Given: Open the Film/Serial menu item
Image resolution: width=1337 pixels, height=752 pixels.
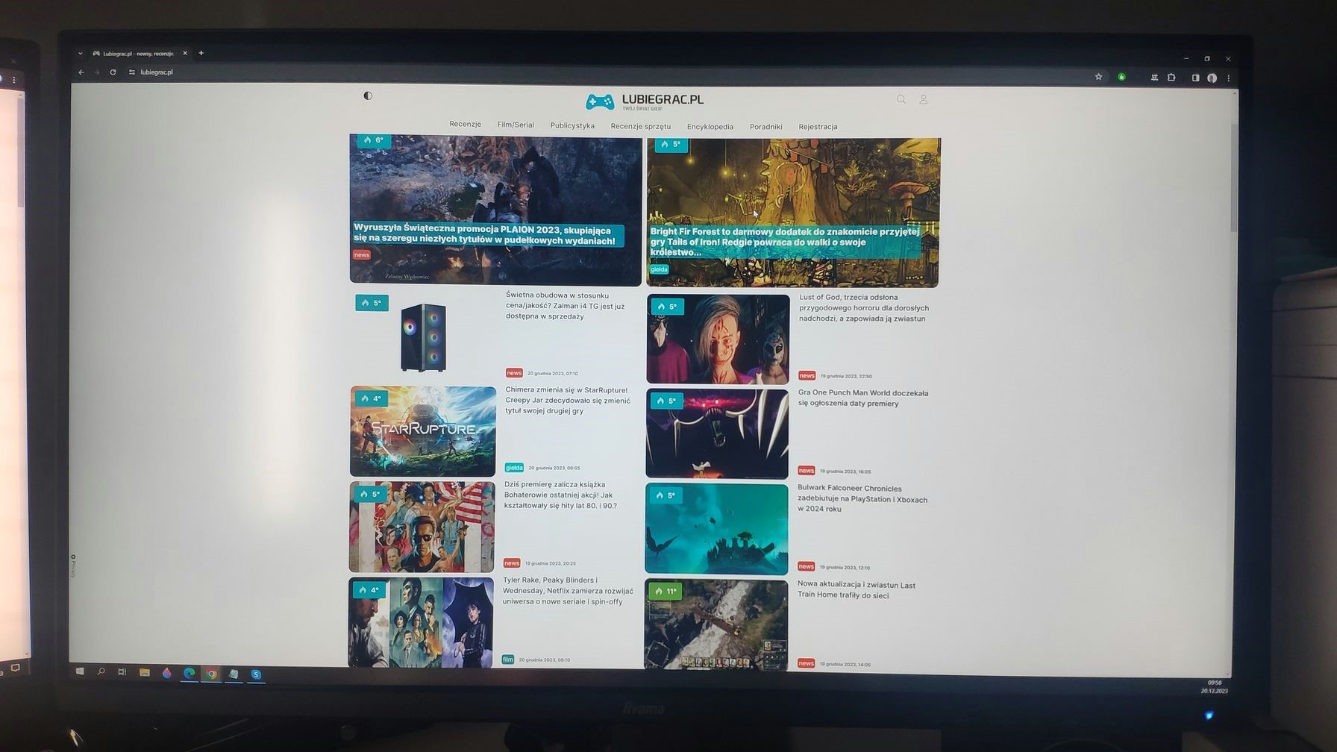Looking at the screenshot, I should point(516,125).
